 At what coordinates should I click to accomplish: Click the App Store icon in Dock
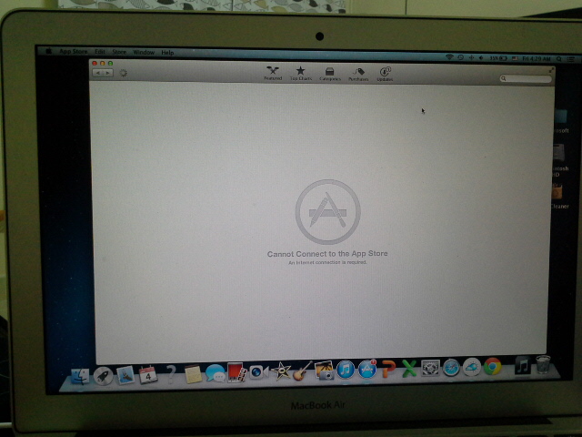pyautogui.click(x=367, y=369)
